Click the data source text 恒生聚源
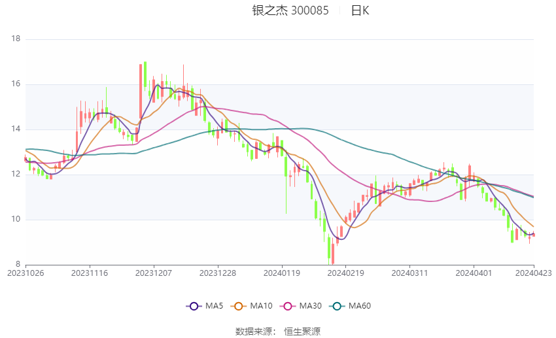Image resolution: width=556 pixels, height=338 pixels. 302,331
